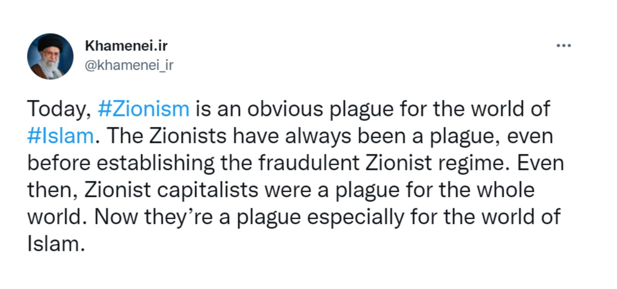Follow the #Islam hashtag link
617x289 pixels.
61,136
